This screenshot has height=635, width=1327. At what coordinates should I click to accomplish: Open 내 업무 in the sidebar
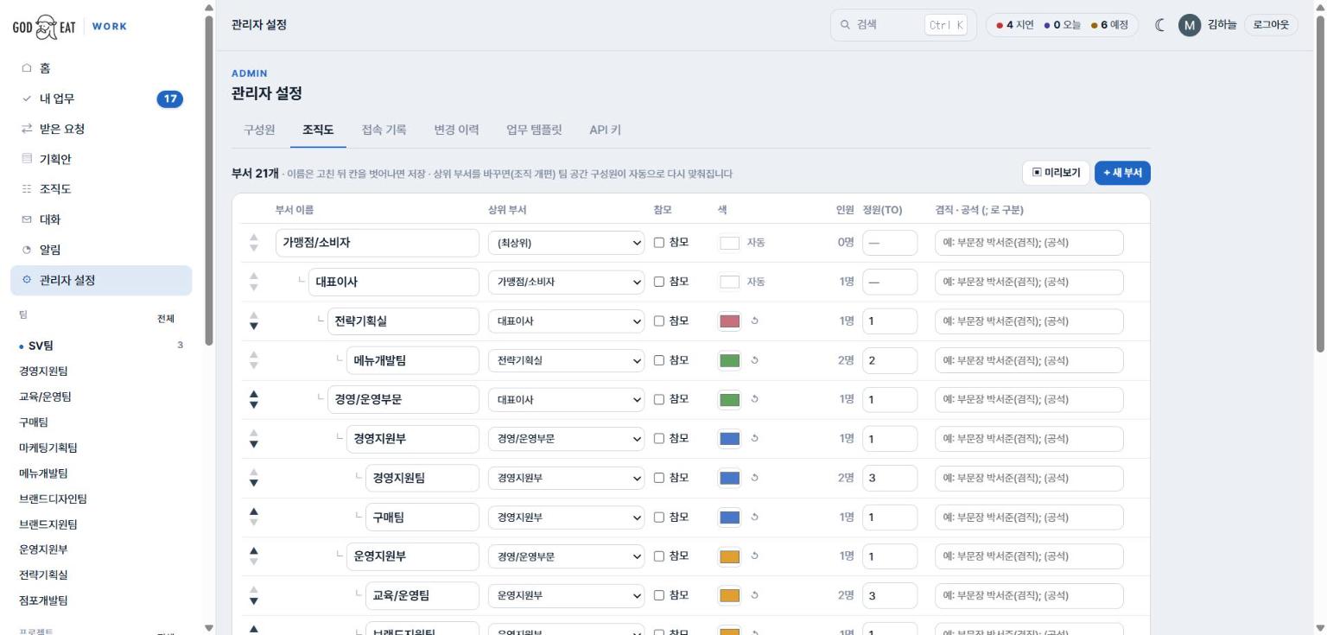[x=101, y=98]
